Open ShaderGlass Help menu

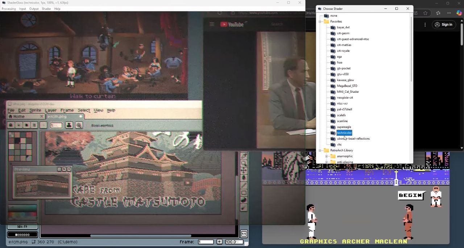click(x=57, y=9)
